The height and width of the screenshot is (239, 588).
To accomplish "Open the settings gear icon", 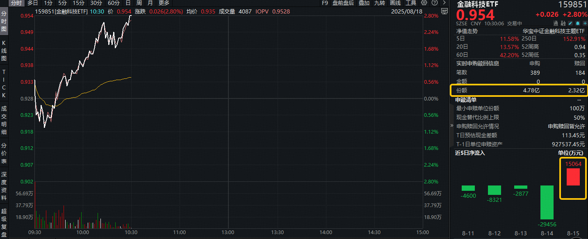I will (x=424, y=2).
